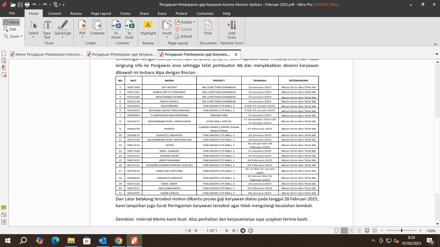Convert document To Excel
Image resolution: width=440 pixels, height=247 pixels.
point(129,29)
